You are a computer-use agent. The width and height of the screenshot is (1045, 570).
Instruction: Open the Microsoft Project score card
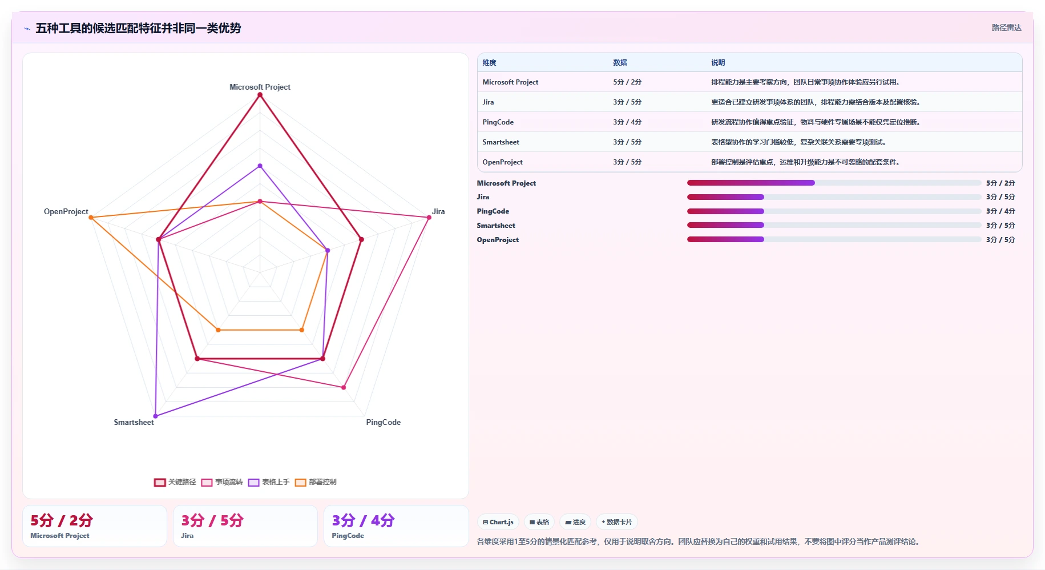click(x=95, y=526)
